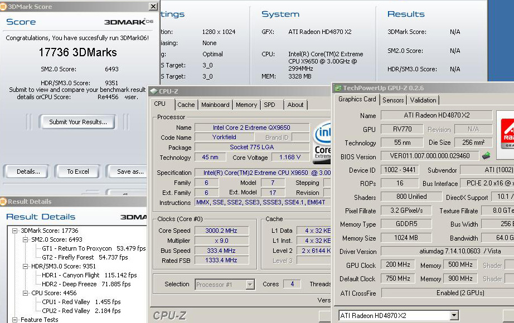514x323 pixels.
Task: Click the BIOS save chip icon in GPU-Z
Action: pyautogui.click(x=486, y=156)
